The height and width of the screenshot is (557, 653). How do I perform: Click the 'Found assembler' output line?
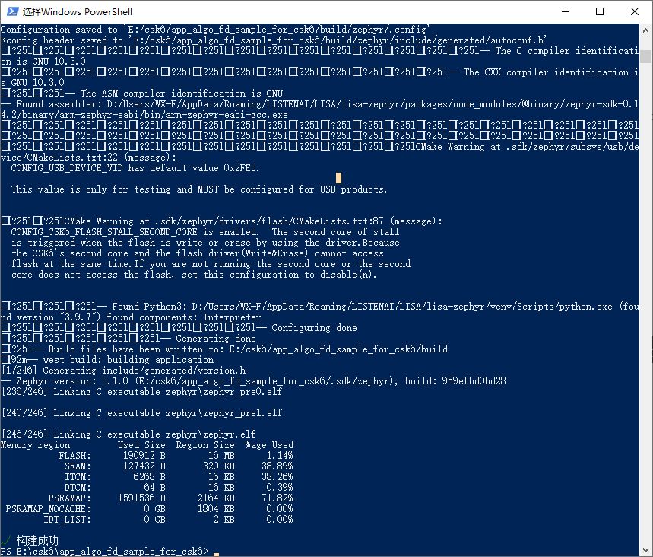[319, 110]
